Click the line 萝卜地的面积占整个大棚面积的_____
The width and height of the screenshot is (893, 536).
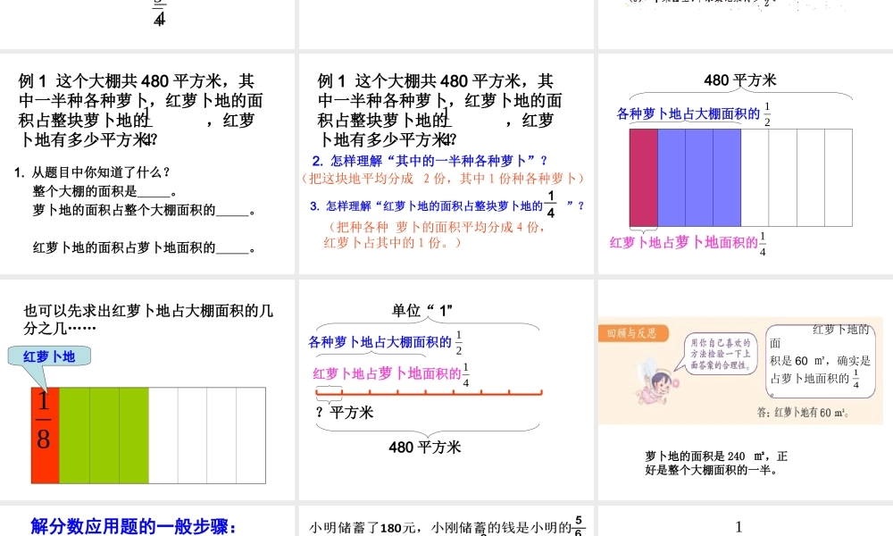[145, 210]
